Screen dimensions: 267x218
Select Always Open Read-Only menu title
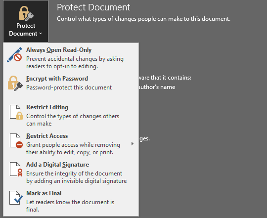[59, 50]
